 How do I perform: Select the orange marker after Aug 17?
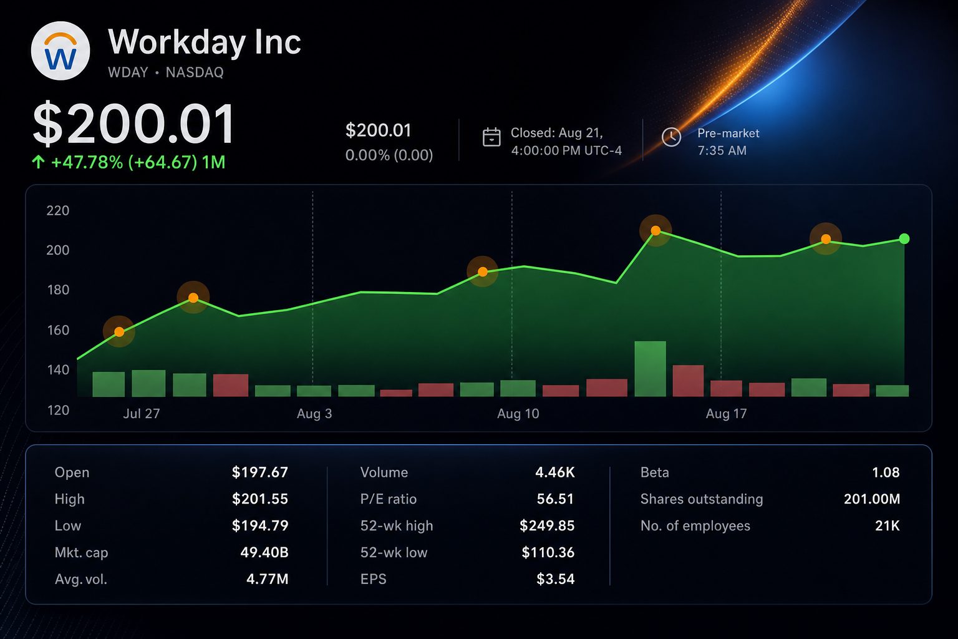(826, 239)
